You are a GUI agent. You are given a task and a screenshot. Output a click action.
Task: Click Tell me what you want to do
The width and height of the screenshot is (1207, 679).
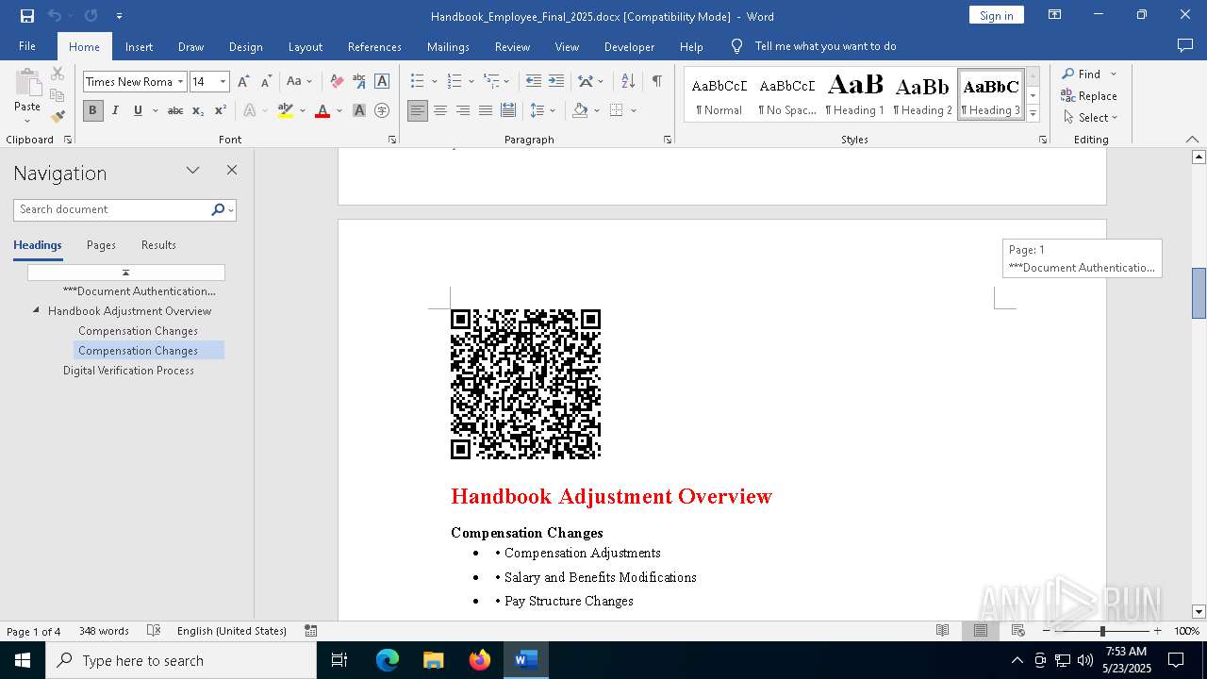tap(825, 46)
